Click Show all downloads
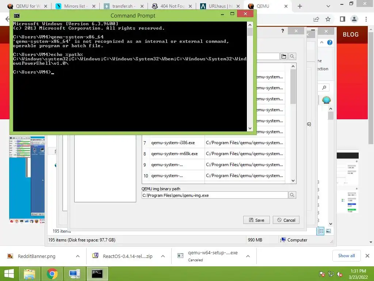Screen dimensions: 374x281 (x=346, y=256)
